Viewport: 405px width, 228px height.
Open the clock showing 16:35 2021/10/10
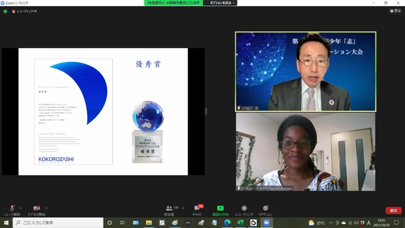381,222
